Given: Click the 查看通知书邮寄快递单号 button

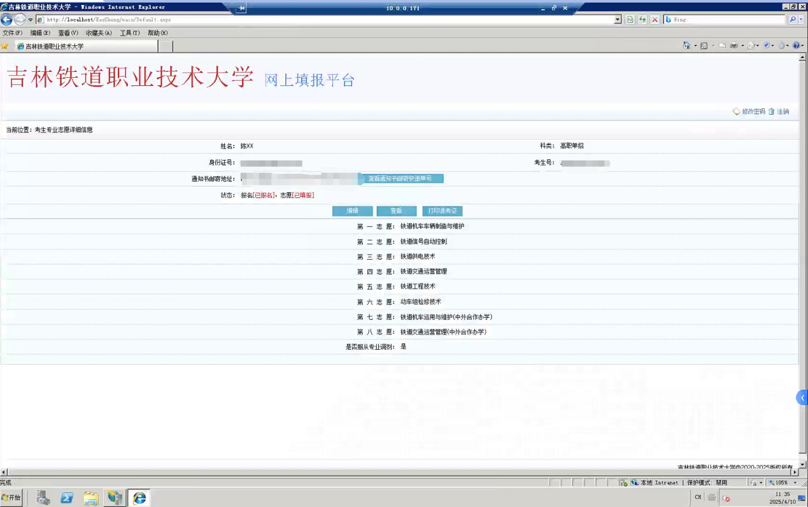Looking at the screenshot, I should tap(400, 179).
